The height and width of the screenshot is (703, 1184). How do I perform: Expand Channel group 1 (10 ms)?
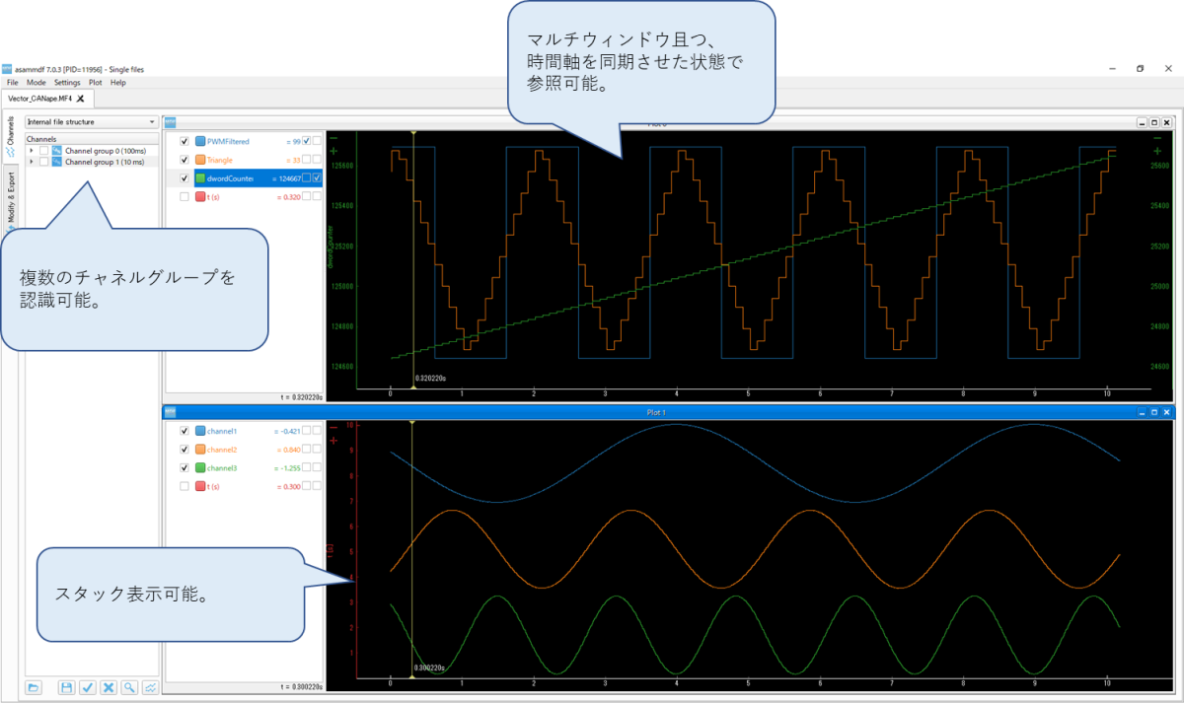(31, 161)
